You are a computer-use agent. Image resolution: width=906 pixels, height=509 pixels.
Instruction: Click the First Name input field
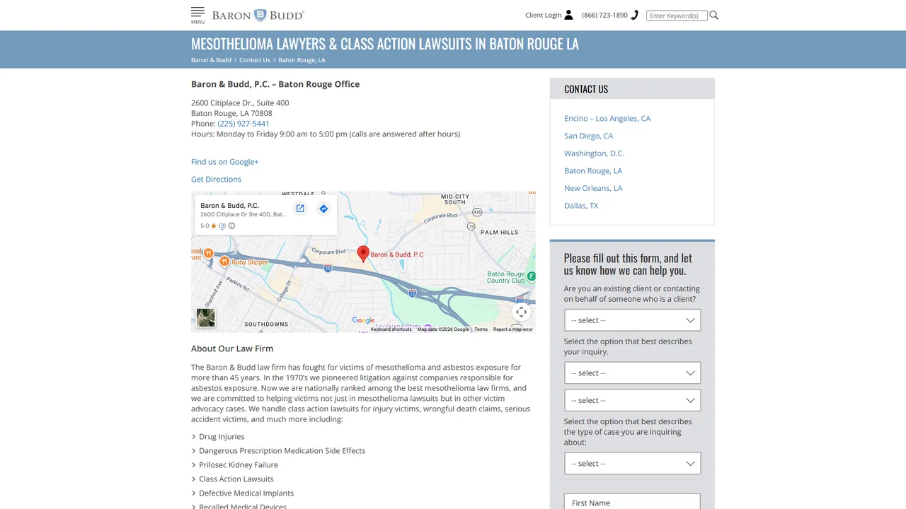pyautogui.click(x=632, y=501)
